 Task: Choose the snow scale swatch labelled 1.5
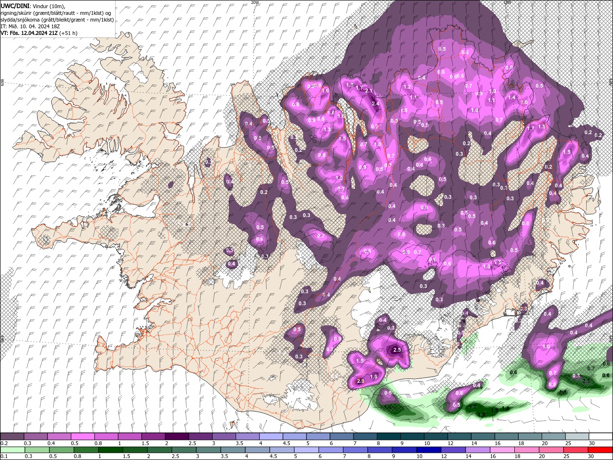coord(153,437)
